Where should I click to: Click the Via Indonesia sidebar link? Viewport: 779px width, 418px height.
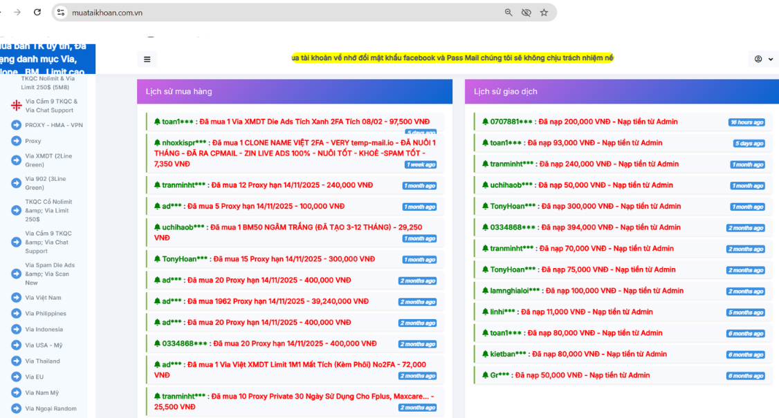44,330
